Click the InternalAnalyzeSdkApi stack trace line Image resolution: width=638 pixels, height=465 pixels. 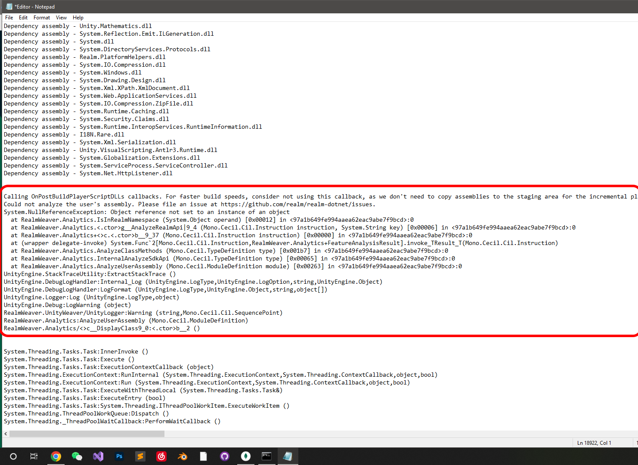point(233,259)
